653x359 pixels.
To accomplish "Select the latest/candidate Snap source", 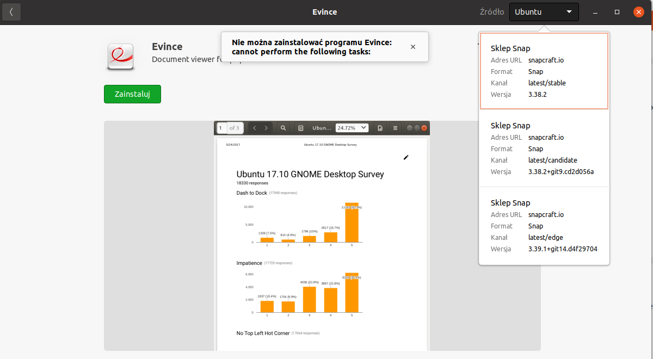I will click(544, 148).
